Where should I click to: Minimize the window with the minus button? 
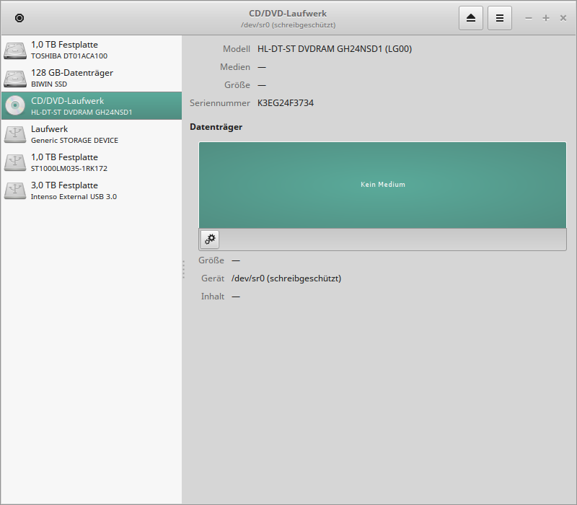529,18
